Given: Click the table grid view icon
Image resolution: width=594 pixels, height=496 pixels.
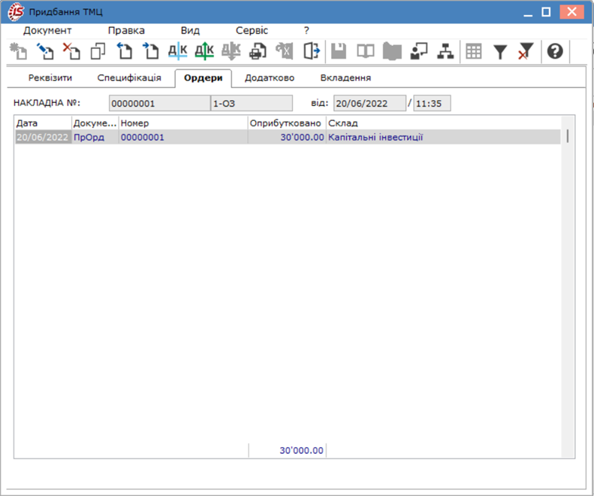Looking at the screenshot, I should click(x=474, y=51).
